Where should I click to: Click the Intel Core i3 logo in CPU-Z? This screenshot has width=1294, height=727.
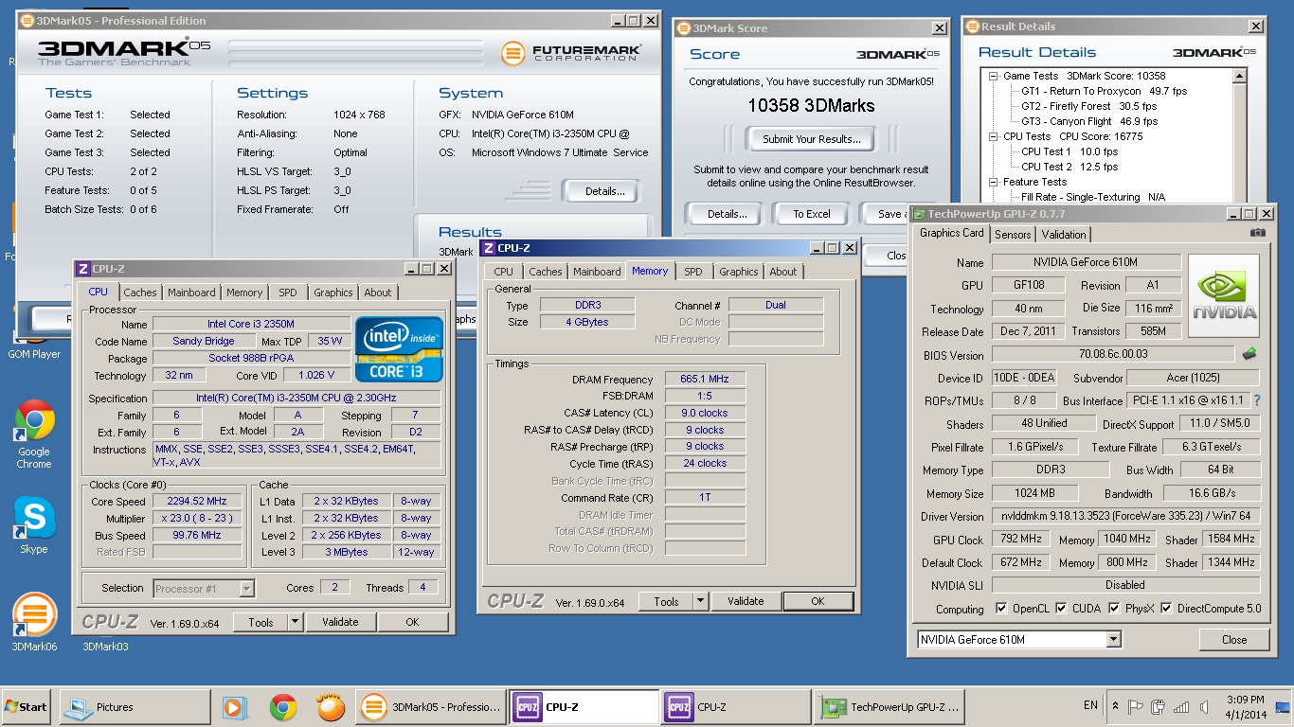399,349
